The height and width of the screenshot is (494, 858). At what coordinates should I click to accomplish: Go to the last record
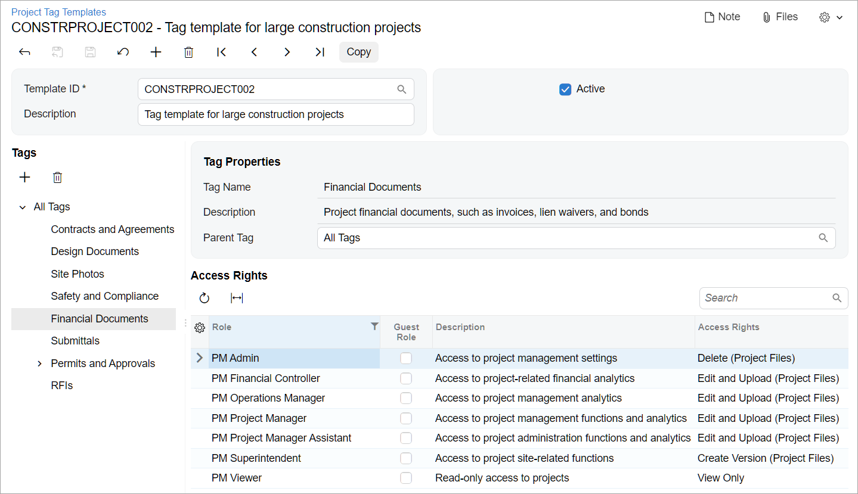pyautogui.click(x=320, y=52)
